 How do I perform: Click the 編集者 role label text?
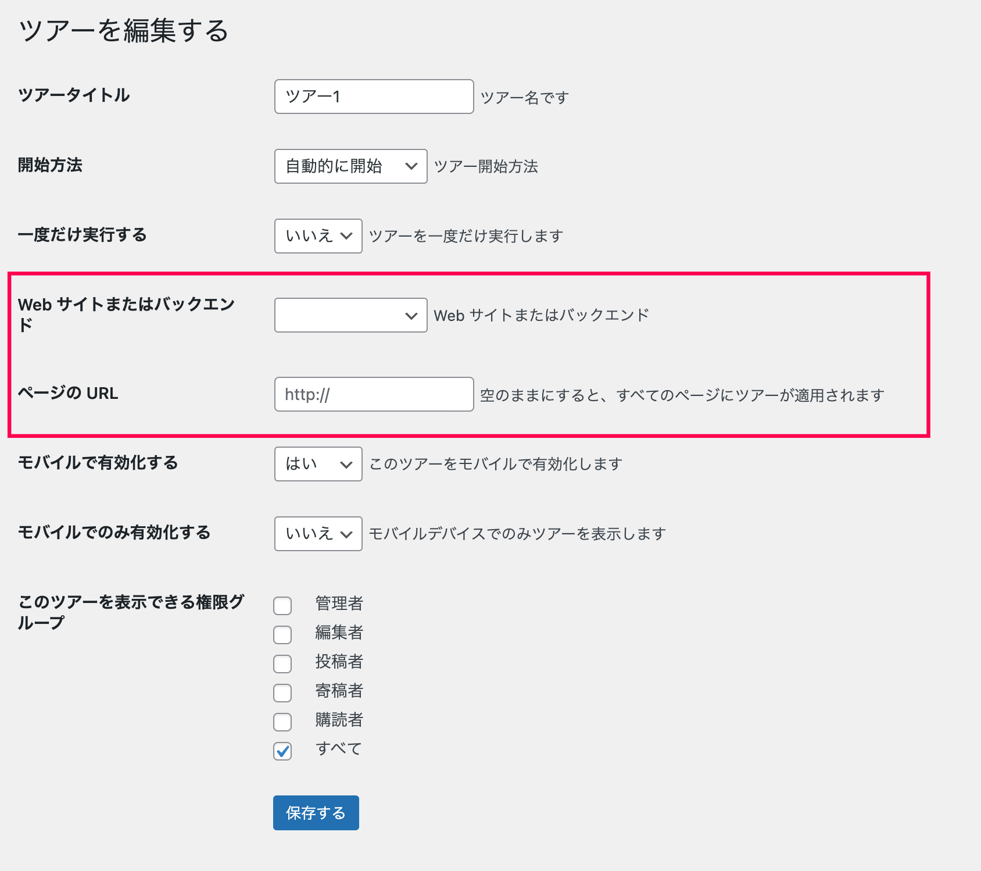(339, 633)
